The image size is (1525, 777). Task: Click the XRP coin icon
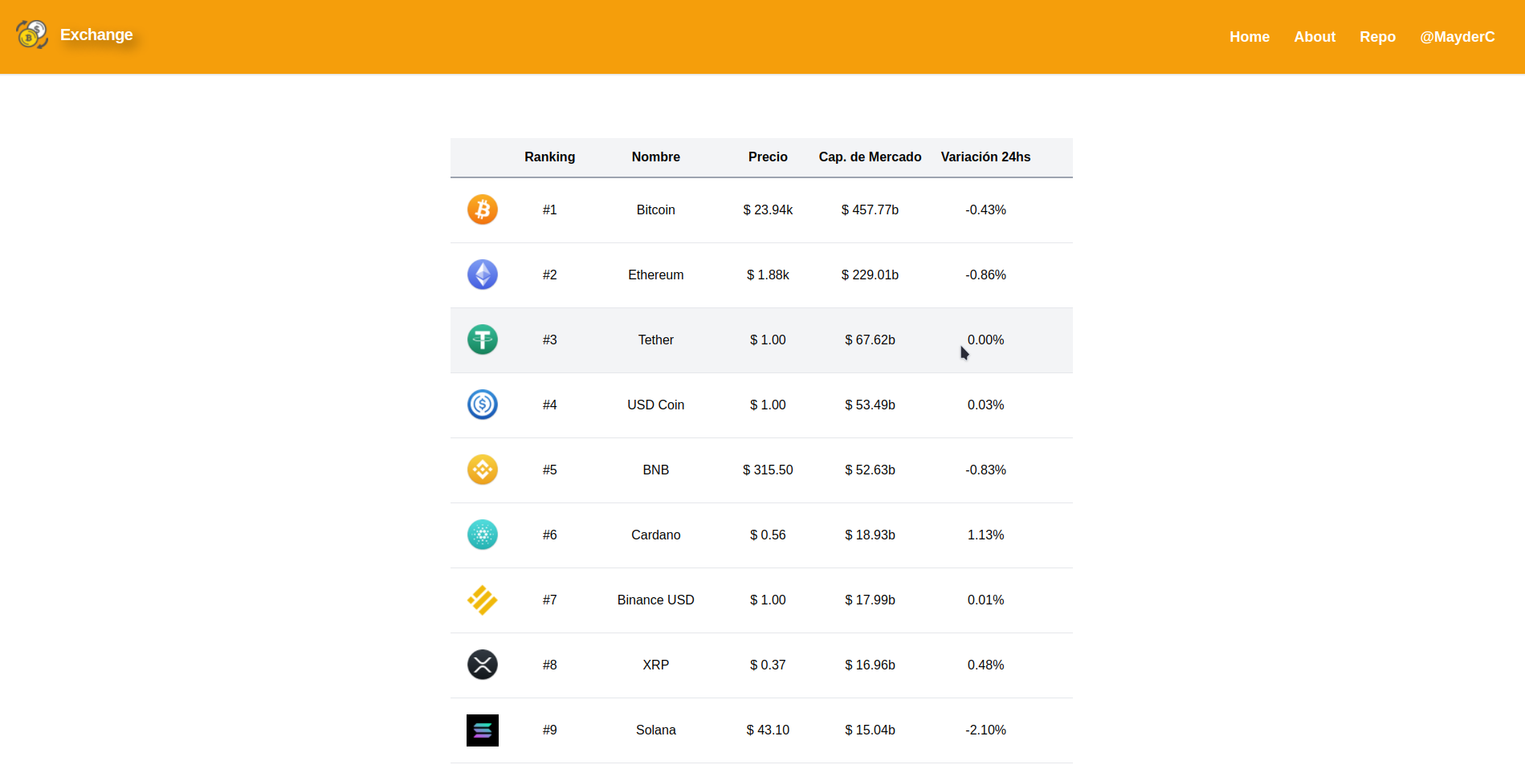[483, 665]
